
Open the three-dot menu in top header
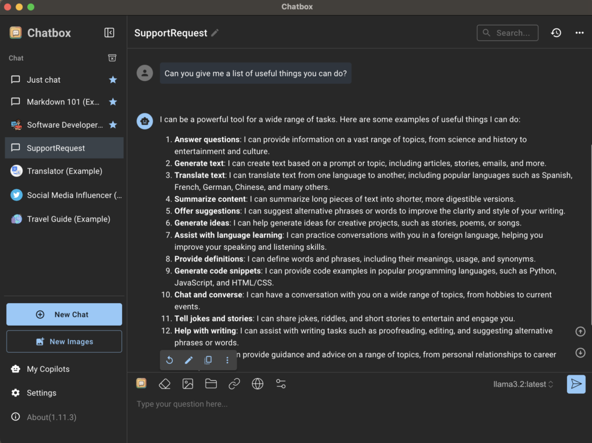tap(579, 33)
